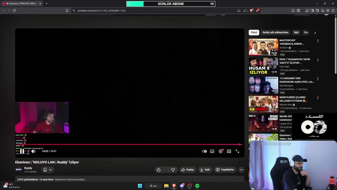The height and width of the screenshot is (190, 337).
Task: Open the Mümtazreis Çıldırdı video thumbnail
Action: tap(263, 104)
